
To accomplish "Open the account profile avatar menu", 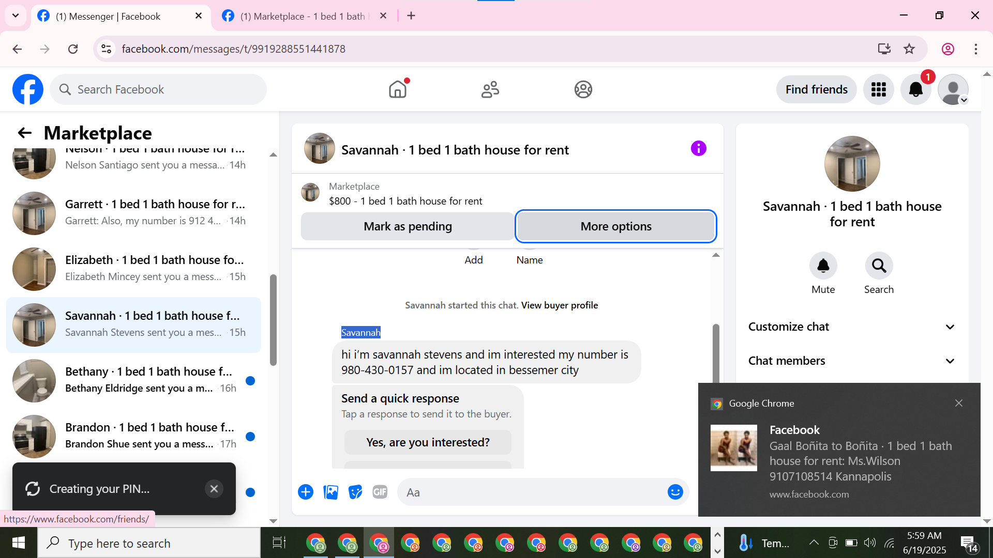I will click(x=953, y=89).
